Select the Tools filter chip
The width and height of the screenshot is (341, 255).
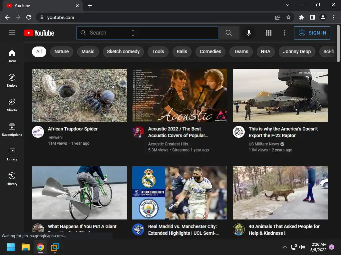(x=158, y=51)
